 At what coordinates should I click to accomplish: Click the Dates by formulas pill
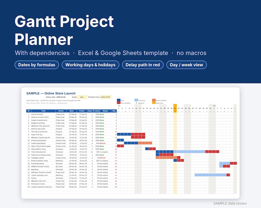click(36, 65)
